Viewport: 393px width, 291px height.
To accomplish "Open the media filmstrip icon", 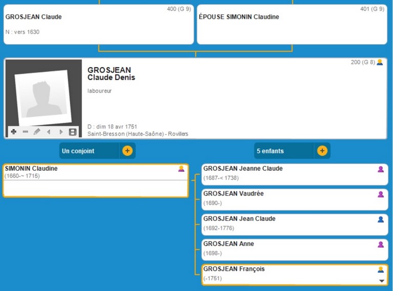I will pos(73,132).
